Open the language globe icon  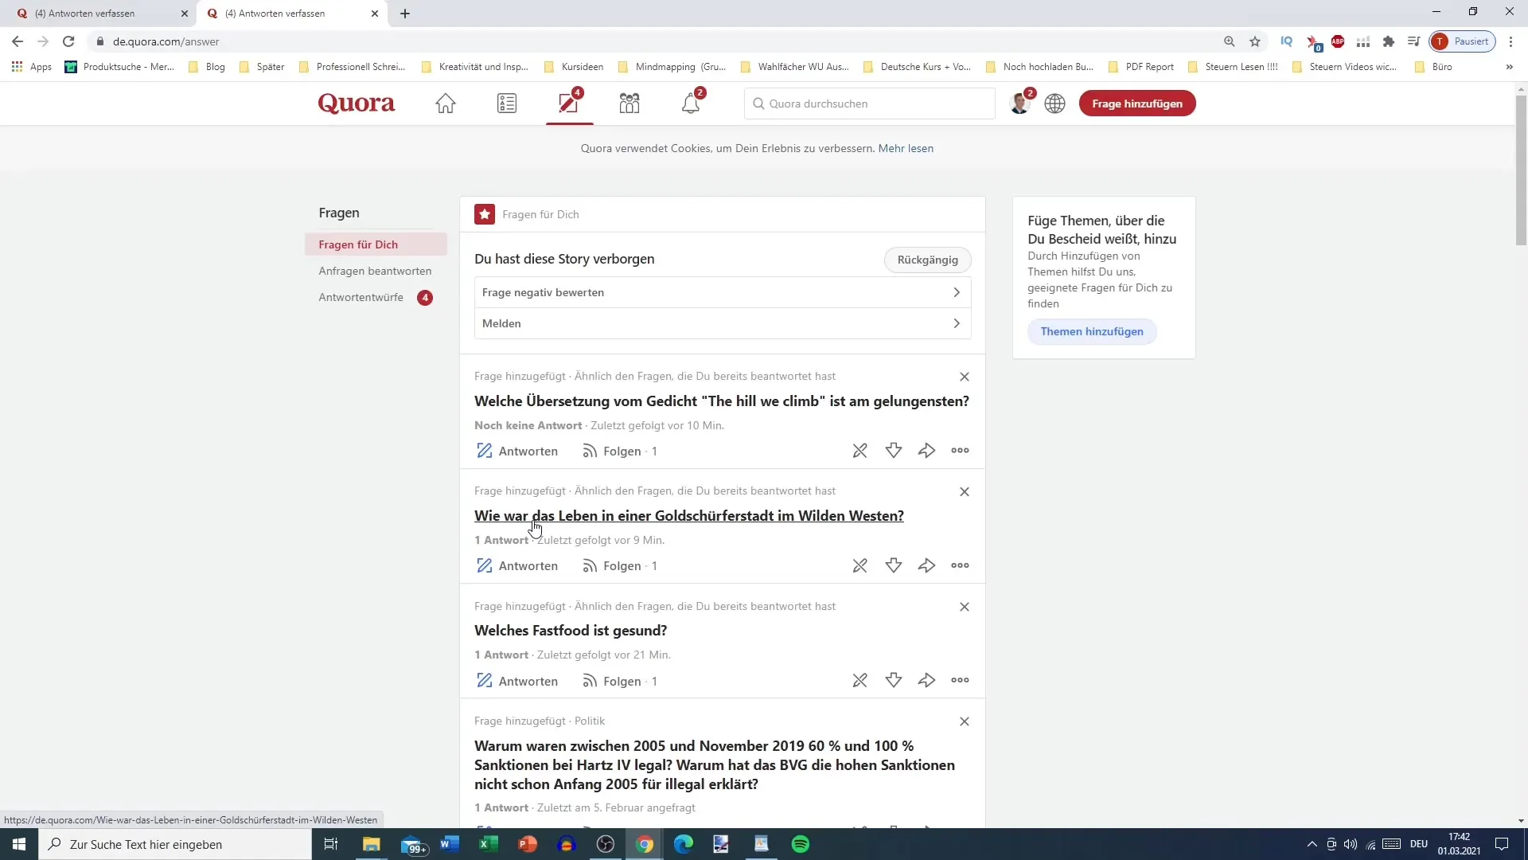[x=1055, y=104]
